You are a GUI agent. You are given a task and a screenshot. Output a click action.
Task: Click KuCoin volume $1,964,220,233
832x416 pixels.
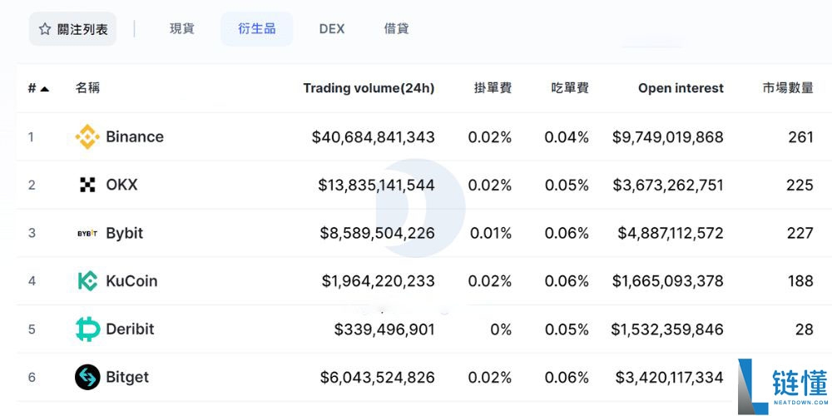click(x=379, y=280)
